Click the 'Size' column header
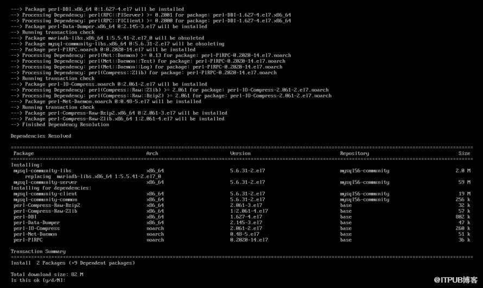Viewport: 483px width, 288px height. (x=464, y=153)
